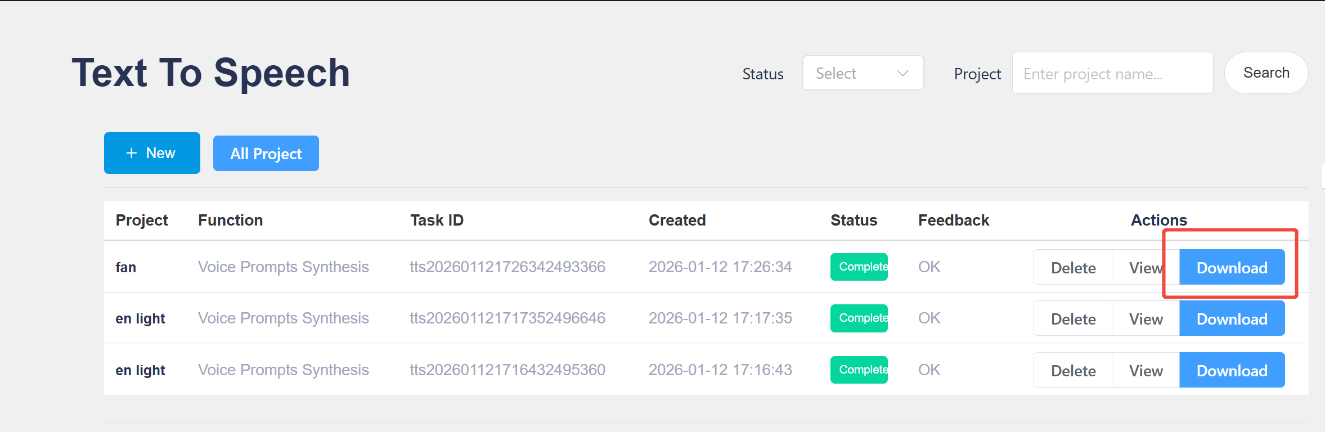Delete the en light task from 17:17:35
Image resolution: width=1325 pixels, height=432 pixels.
(1073, 319)
